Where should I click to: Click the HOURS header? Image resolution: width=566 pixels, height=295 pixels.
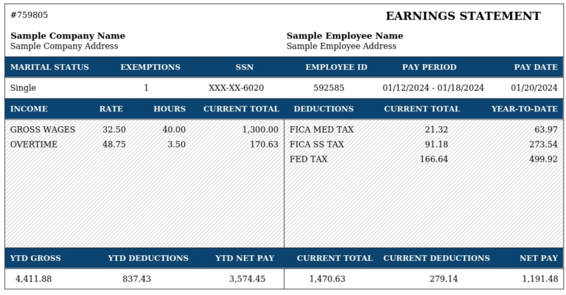[170, 109]
